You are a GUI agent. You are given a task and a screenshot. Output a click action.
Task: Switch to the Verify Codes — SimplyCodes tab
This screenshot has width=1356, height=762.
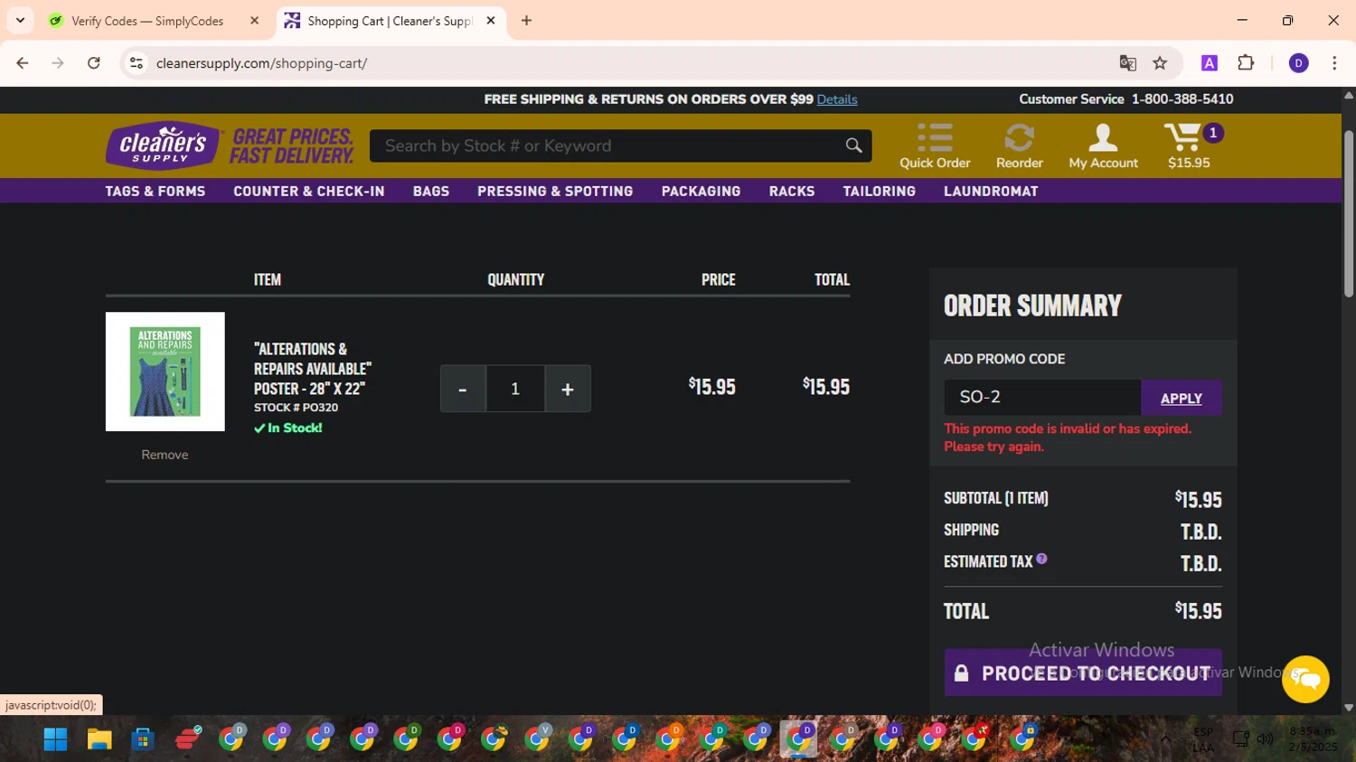[147, 21]
